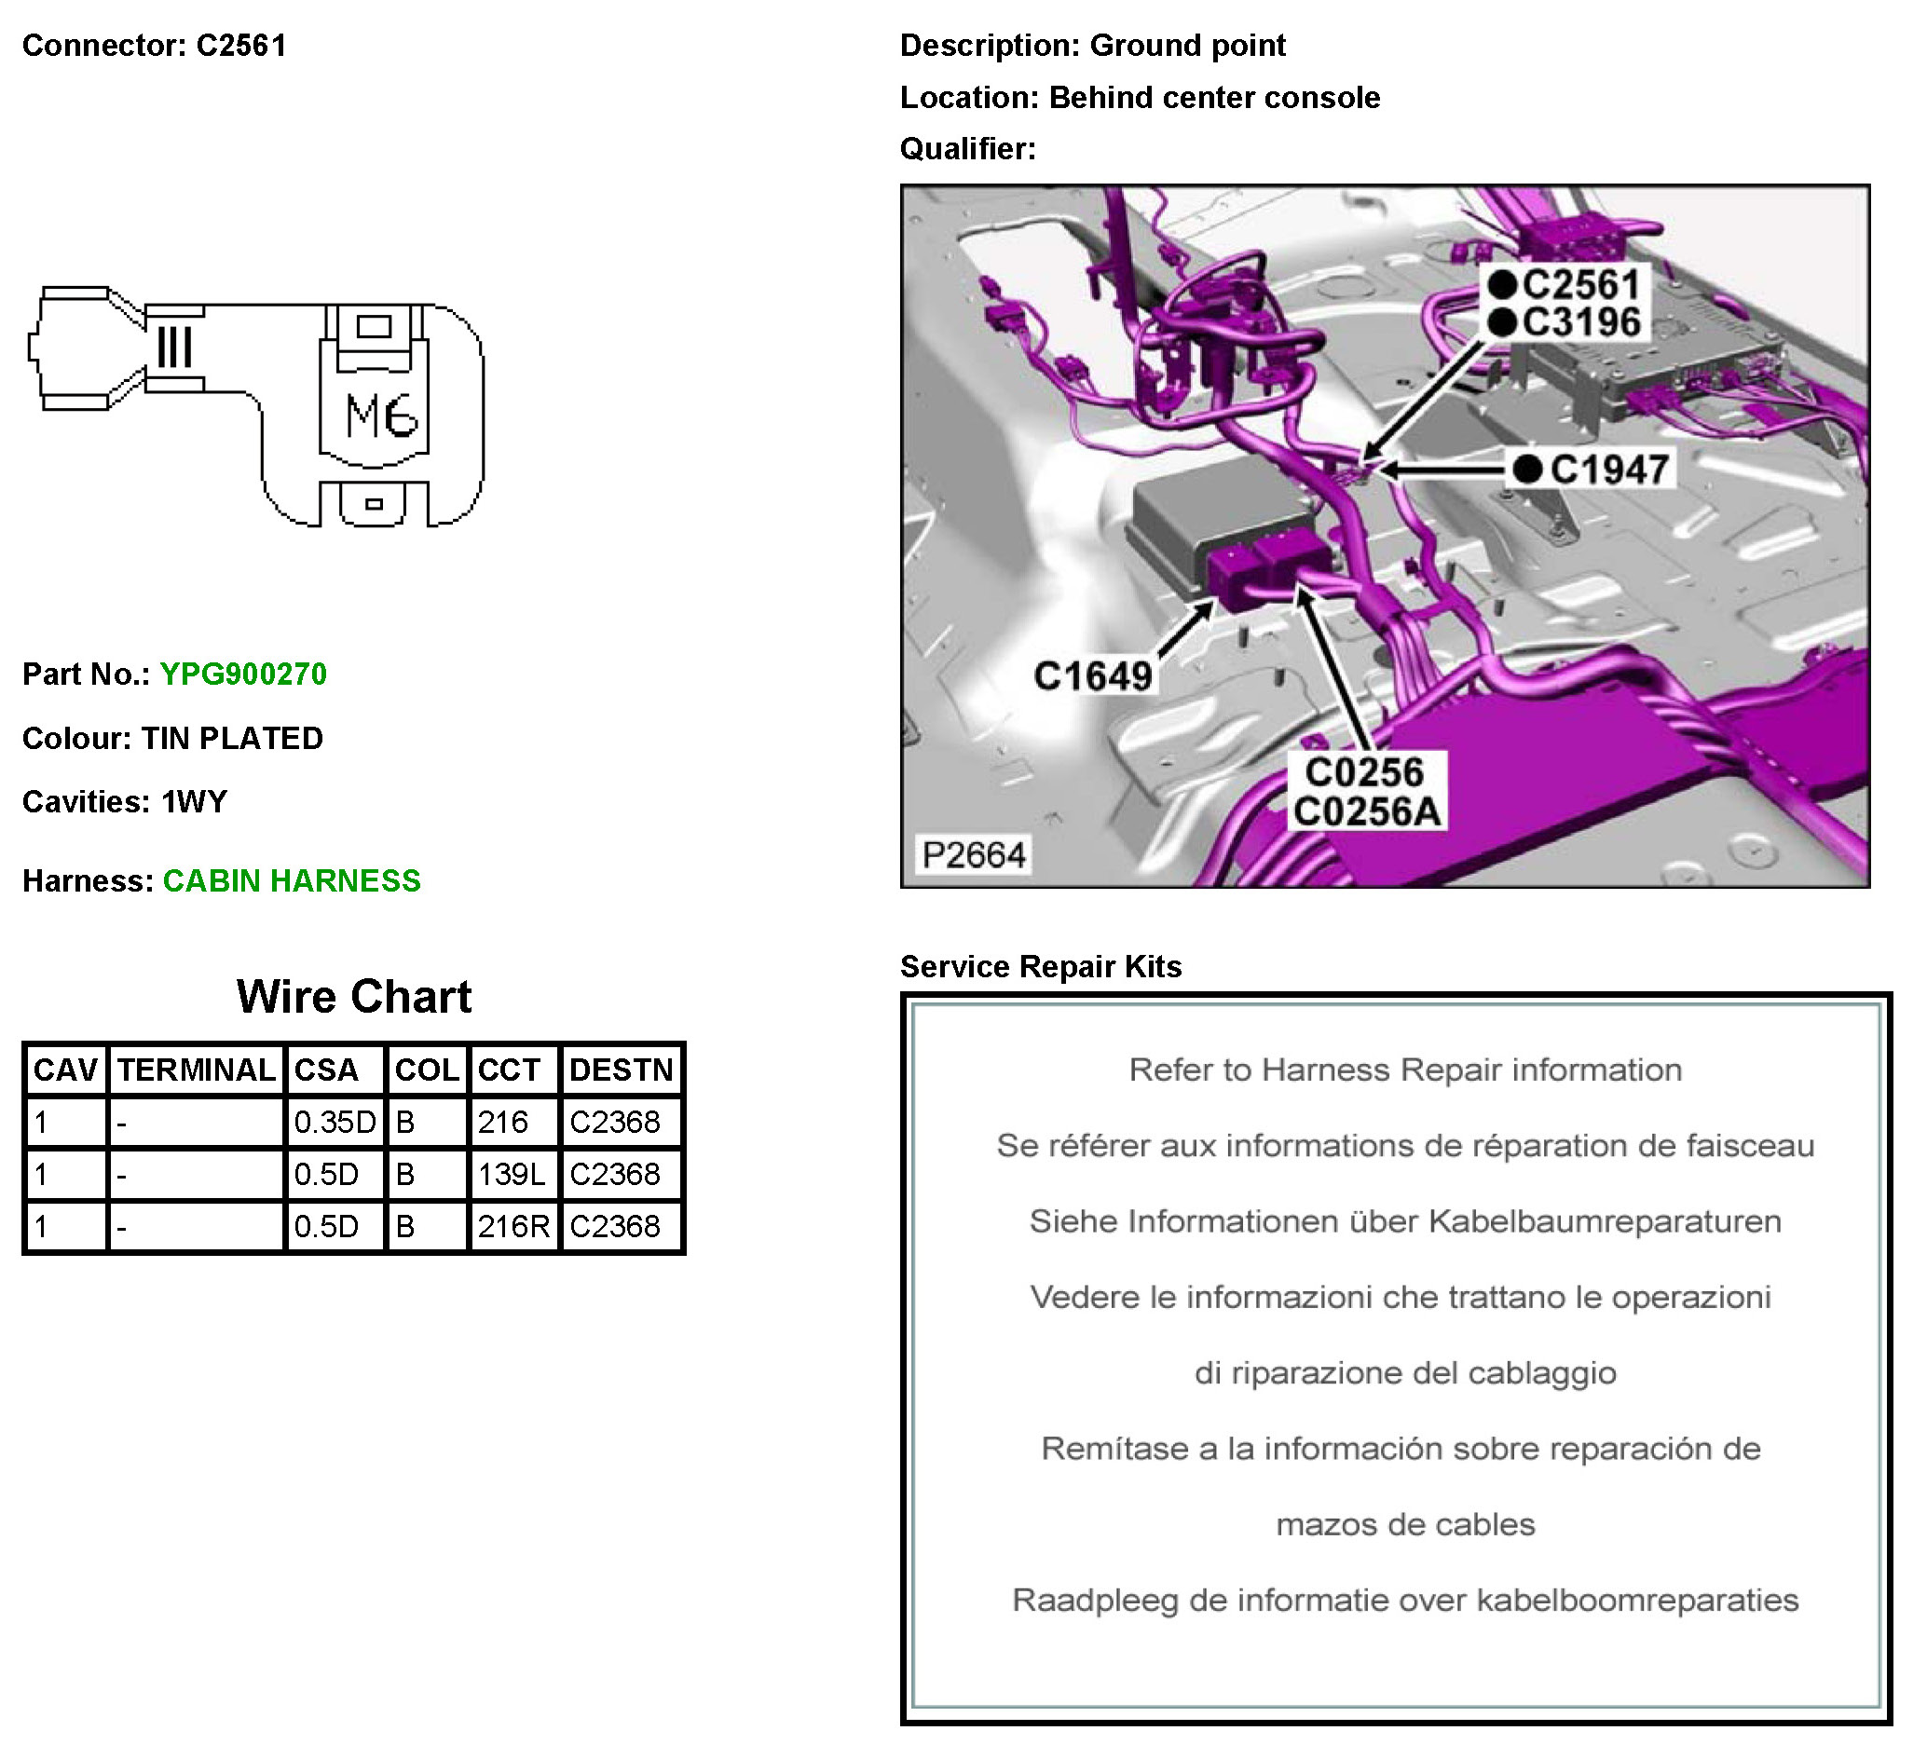Select the C1947 ground point label
The height and width of the screenshot is (1758, 1927).
1608,470
